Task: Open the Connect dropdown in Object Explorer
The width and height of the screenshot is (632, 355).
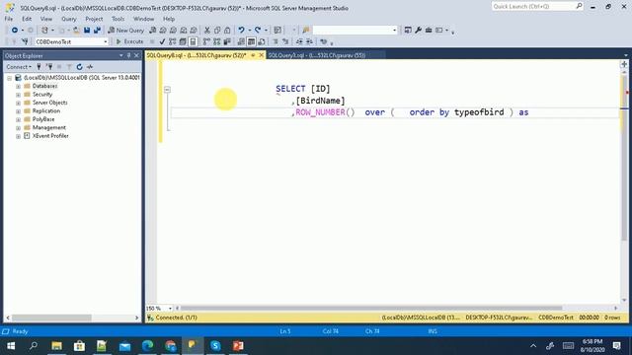Action: 19,67
